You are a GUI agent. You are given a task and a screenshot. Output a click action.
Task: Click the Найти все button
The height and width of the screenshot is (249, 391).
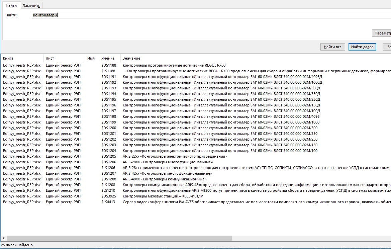coord(332,47)
